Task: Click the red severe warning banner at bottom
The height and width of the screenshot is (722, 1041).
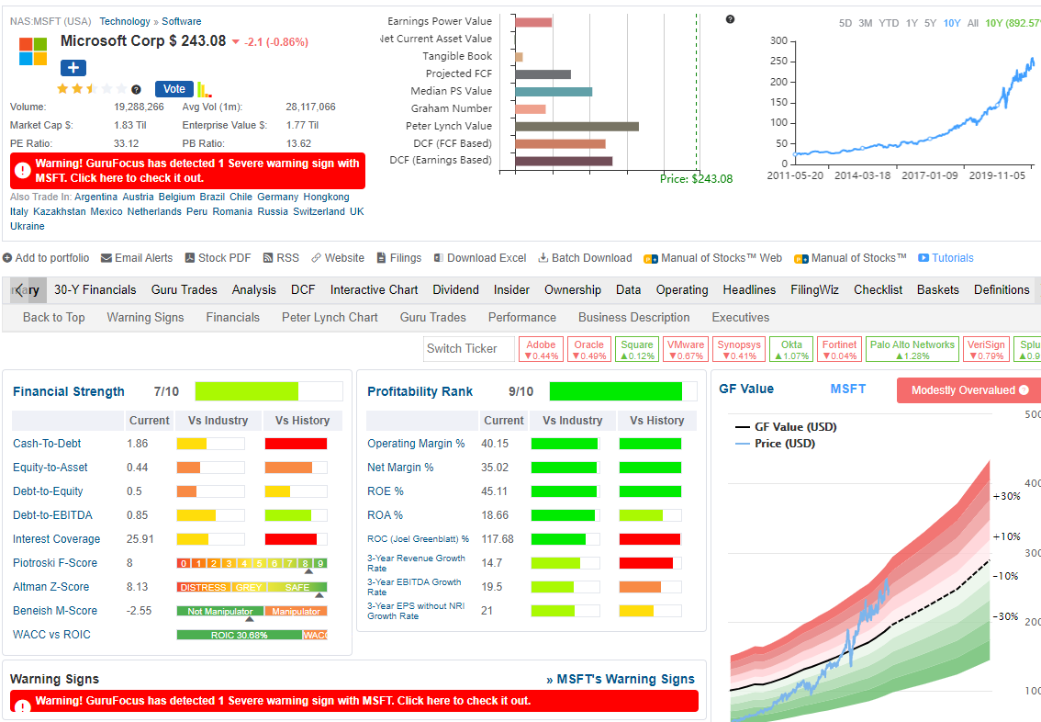Action: point(353,701)
